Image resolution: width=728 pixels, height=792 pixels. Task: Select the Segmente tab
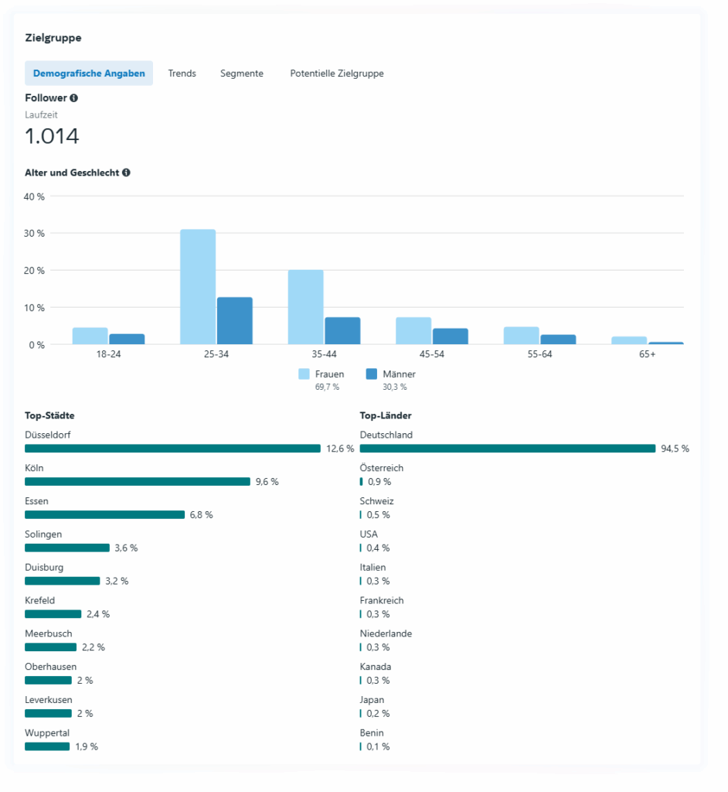(242, 73)
